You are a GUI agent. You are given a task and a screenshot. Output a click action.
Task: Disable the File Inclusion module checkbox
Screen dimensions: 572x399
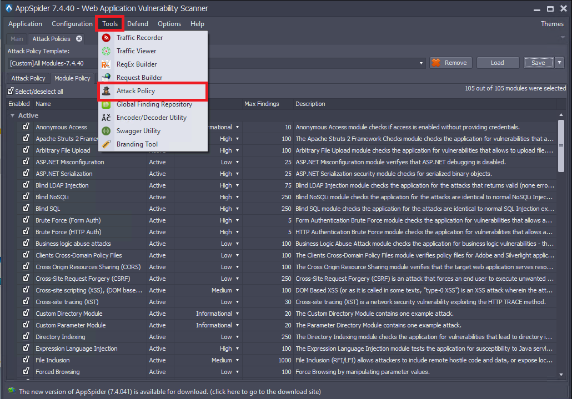coord(26,360)
